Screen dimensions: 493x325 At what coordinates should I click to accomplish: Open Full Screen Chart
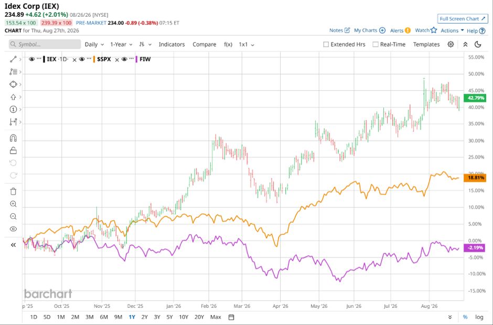point(463,18)
